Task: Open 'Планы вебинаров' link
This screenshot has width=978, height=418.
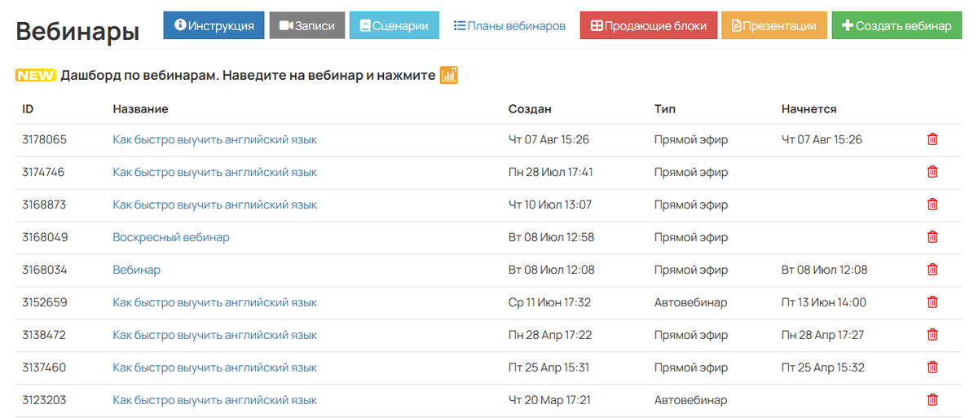Action: [x=509, y=25]
